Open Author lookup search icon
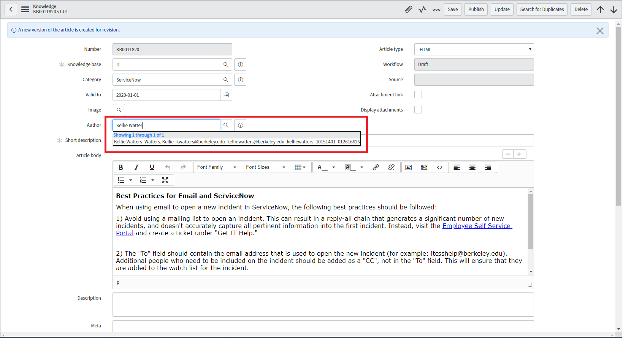The height and width of the screenshot is (338, 623). click(x=226, y=125)
